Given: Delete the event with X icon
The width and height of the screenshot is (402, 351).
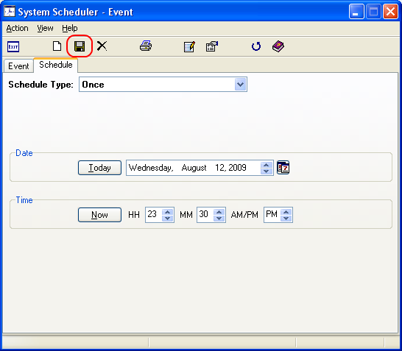Looking at the screenshot, I should click(x=102, y=46).
